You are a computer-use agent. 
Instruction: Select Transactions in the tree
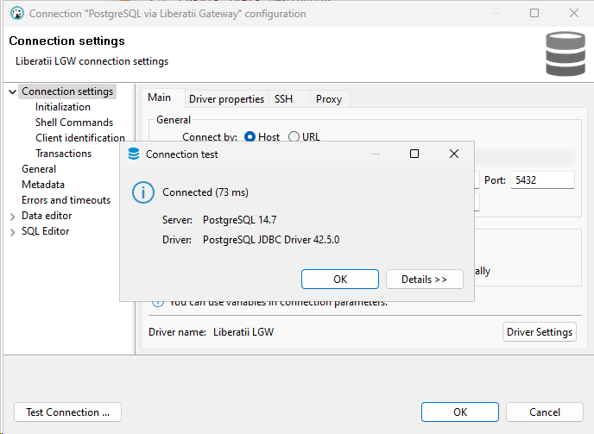(x=64, y=154)
